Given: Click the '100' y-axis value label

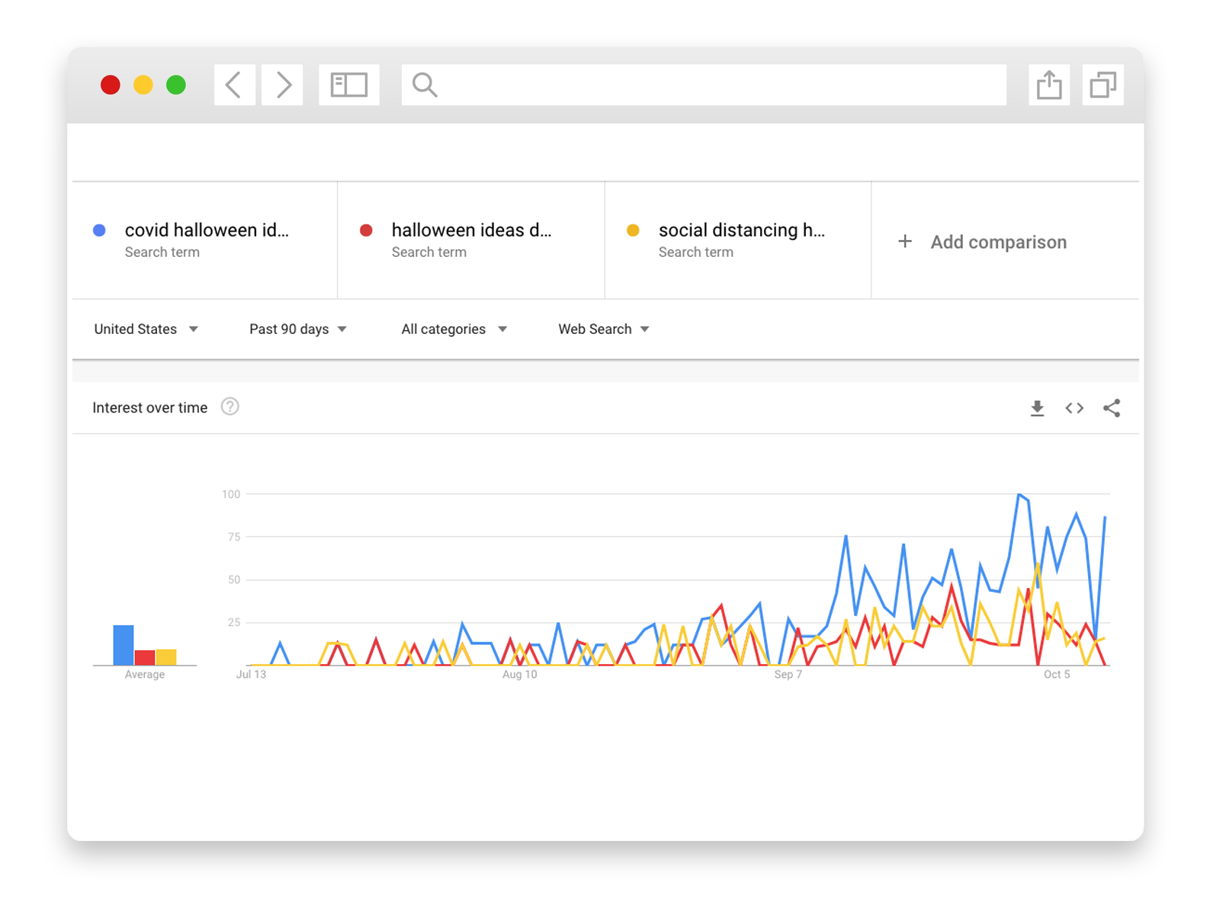Looking at the screenshot, I should 231,495.
